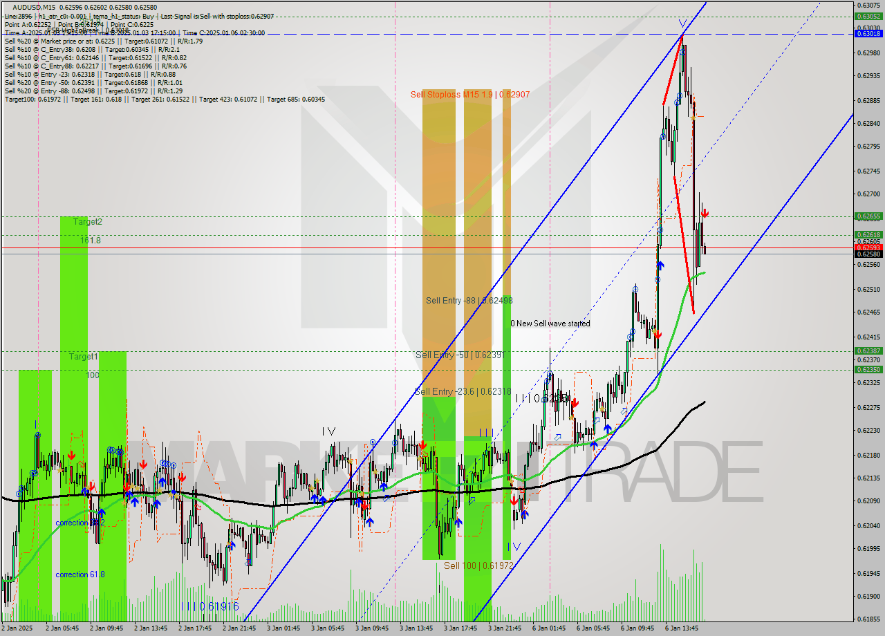Click the '6 Jan 01:45' time axis label
This screenshot has width=885, height=636.
click(x=550, y=629)
